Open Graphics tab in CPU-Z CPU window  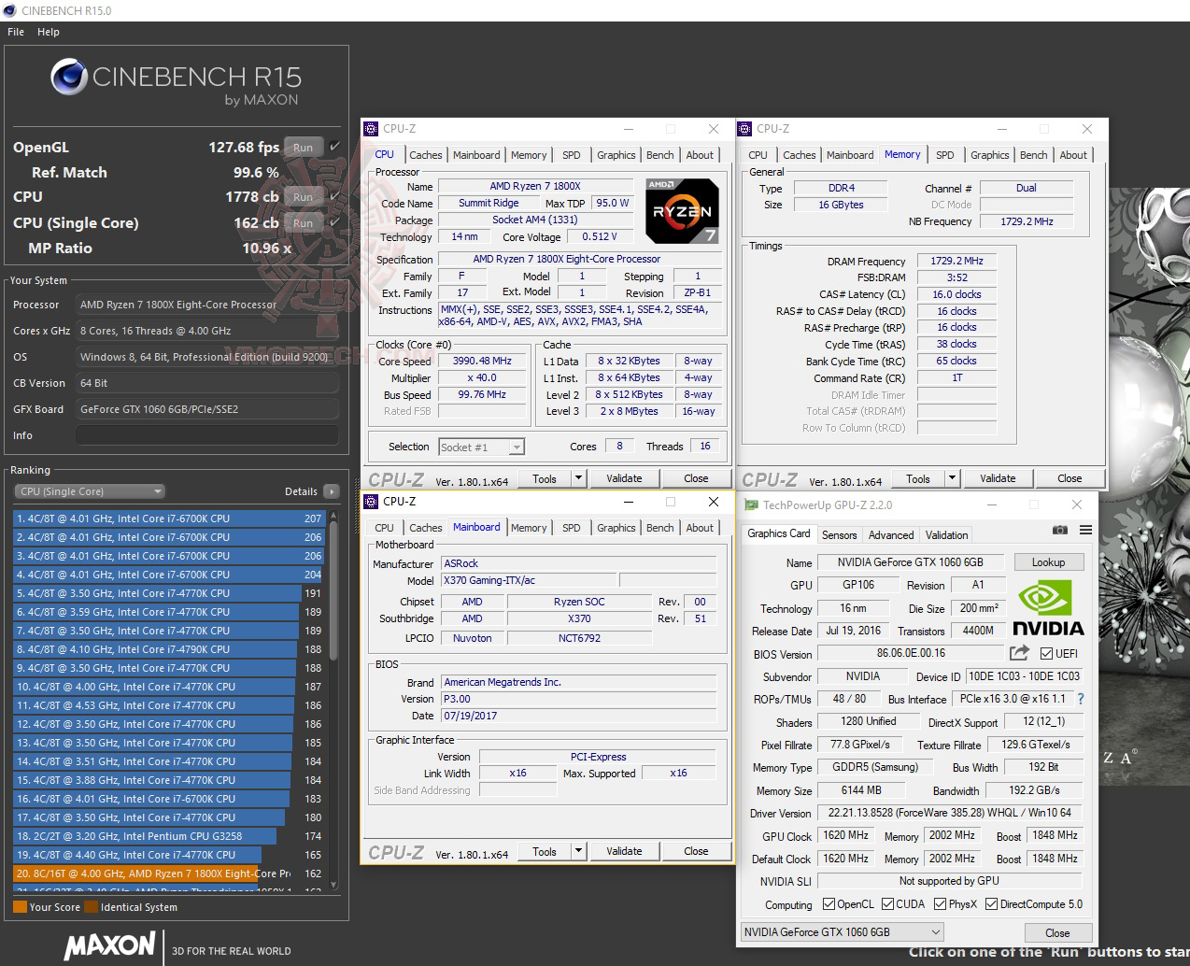[616, 155]
